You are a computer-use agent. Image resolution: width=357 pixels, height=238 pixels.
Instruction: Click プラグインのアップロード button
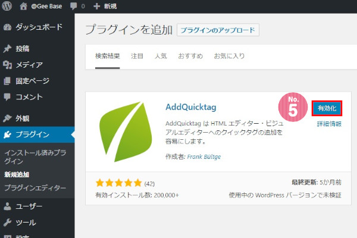point(218,30)
